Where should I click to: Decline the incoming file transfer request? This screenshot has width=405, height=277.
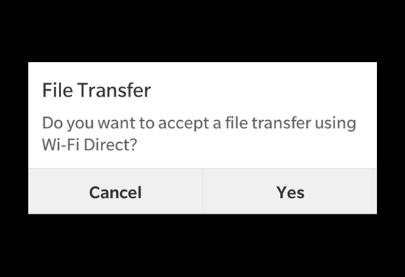(116, 192)
